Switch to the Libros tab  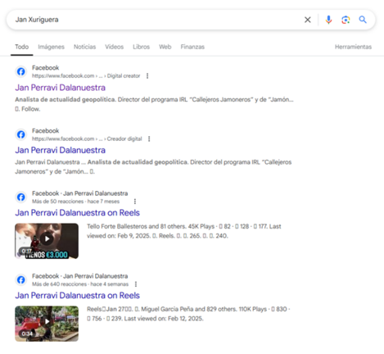142,47
